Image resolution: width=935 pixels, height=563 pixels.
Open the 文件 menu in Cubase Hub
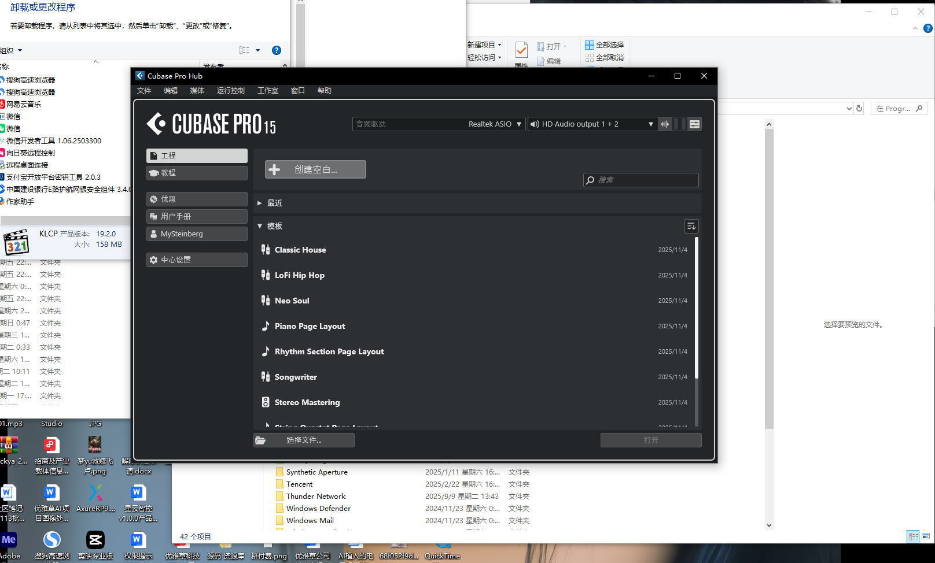144,91
